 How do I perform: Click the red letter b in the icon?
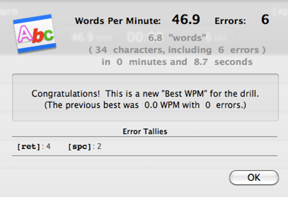coord(38,36)
